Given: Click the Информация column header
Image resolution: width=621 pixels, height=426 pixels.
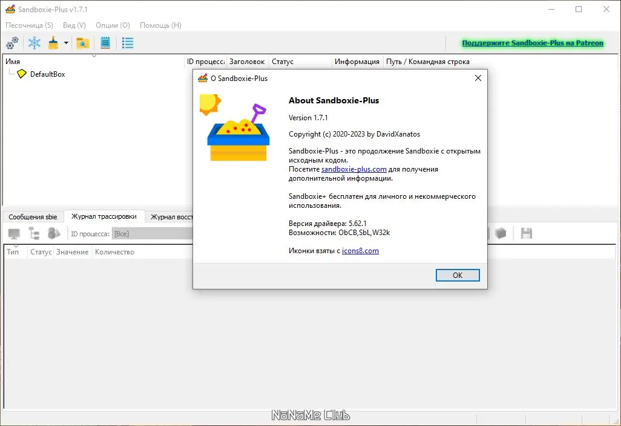Looking at the screenshot, I should click(357, 61).
